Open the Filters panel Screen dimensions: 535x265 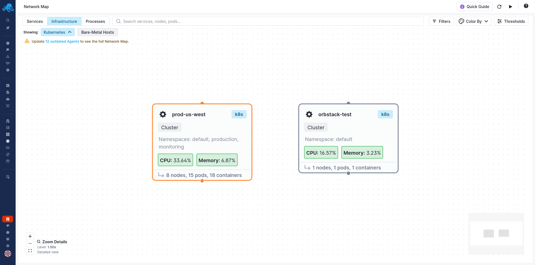click(x=441, y=21)
